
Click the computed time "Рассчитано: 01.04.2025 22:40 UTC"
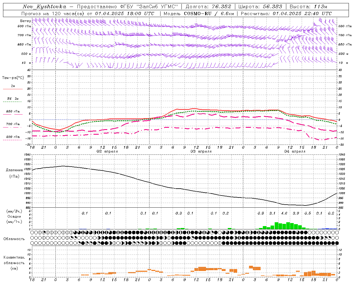pos(286,13)
